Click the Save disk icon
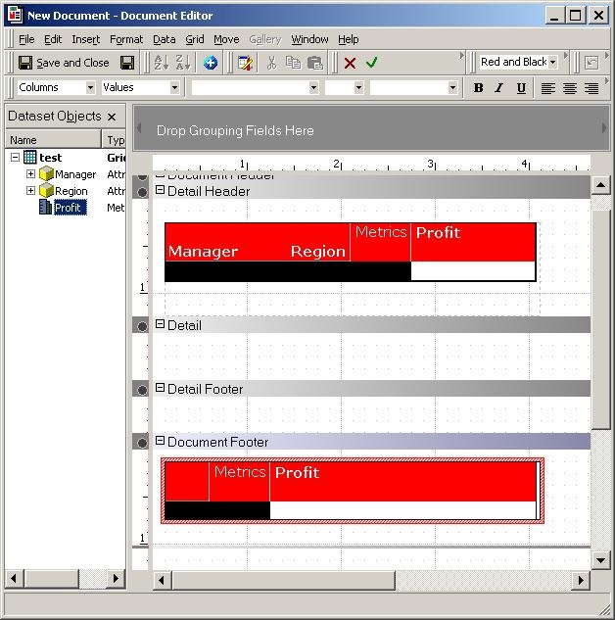This screenshot has width=615, height=620. pos(127,63)
